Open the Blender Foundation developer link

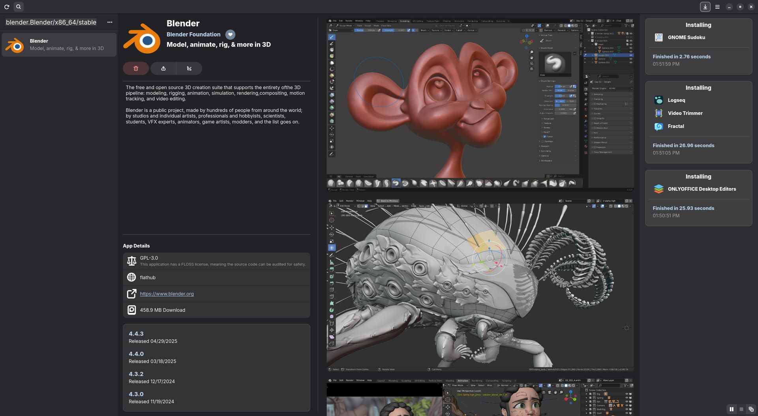(x=193, y=34)
